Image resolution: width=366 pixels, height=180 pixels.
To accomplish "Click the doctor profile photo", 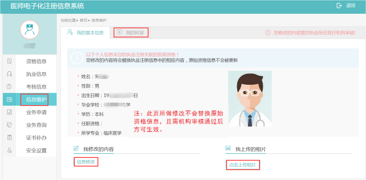I will coord(250,99).
